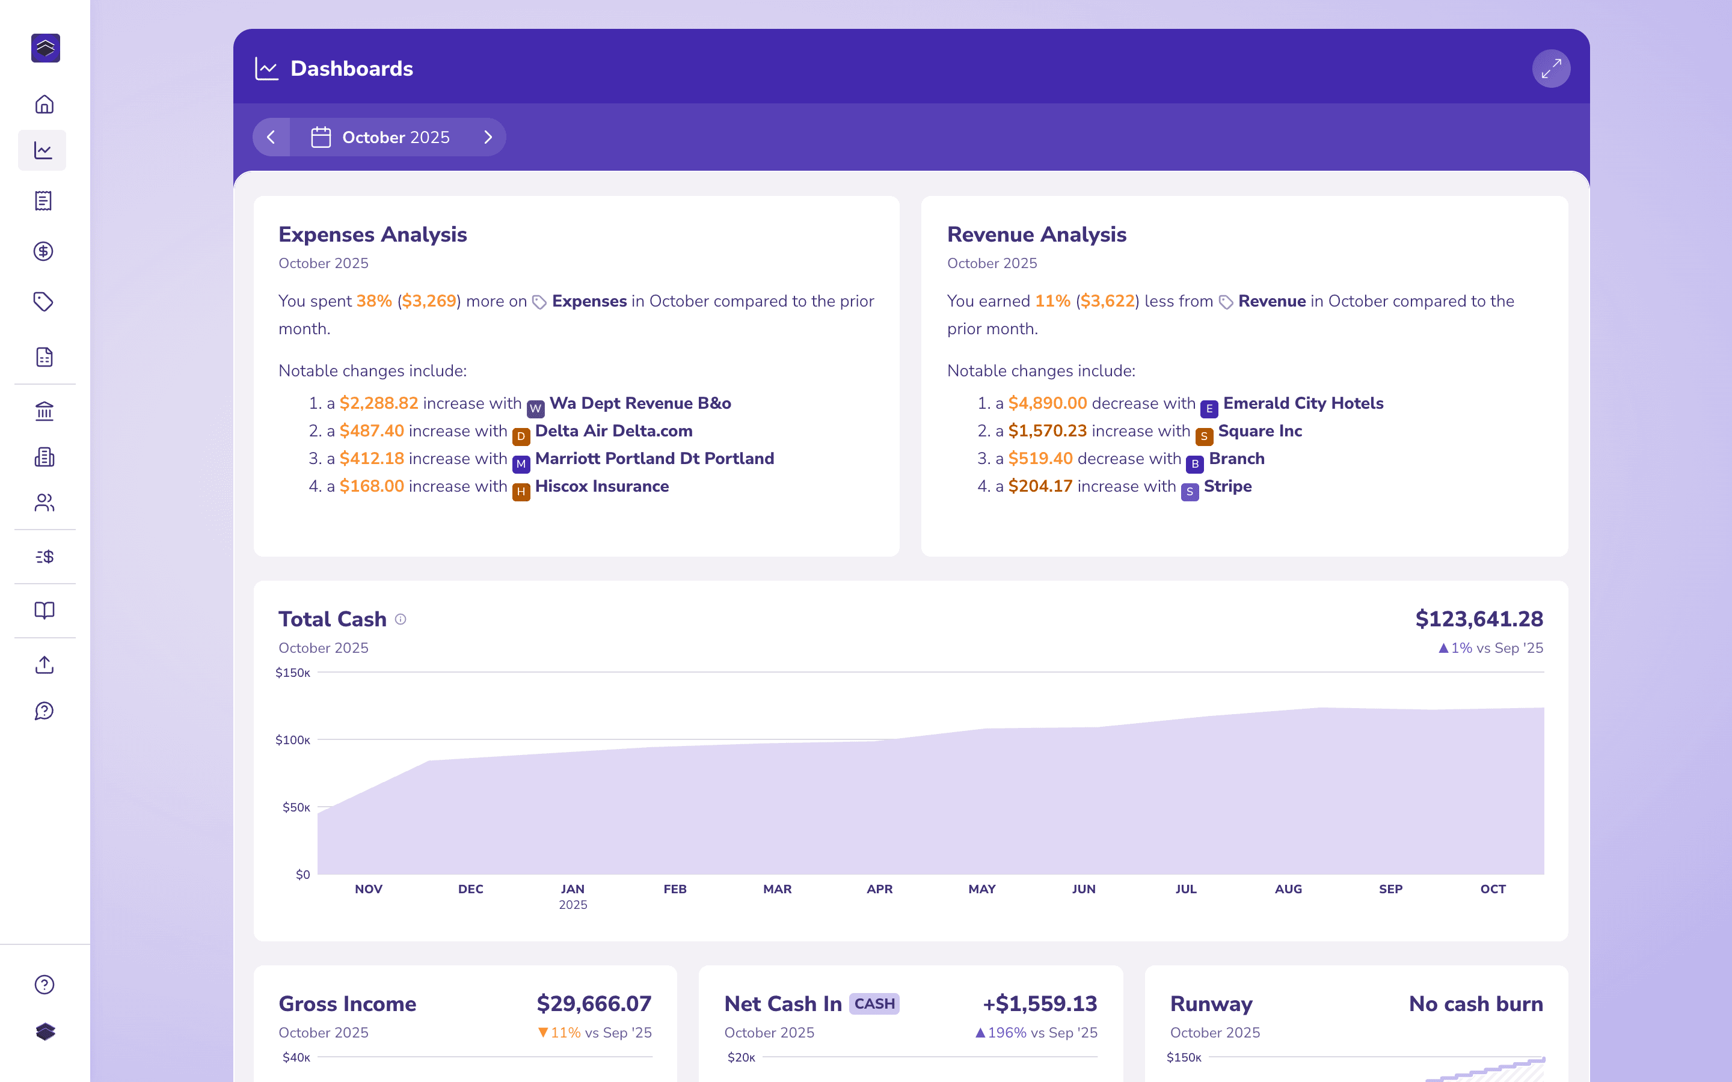
Task: Go to previous month with left chevron
Action: 271,138
